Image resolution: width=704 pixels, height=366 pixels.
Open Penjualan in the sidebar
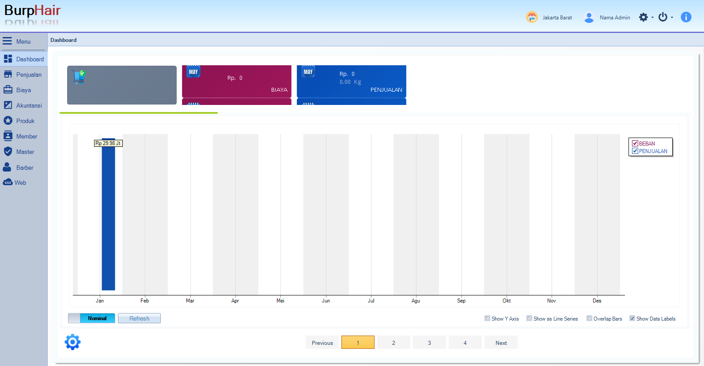tap(24, 75)
